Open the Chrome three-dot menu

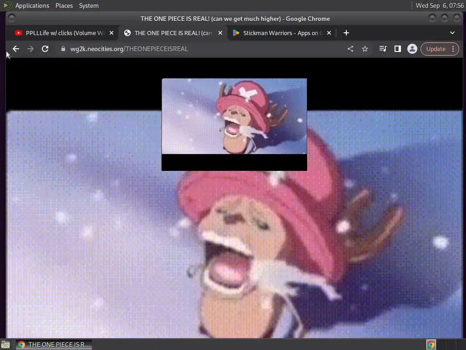coord(453,49)
